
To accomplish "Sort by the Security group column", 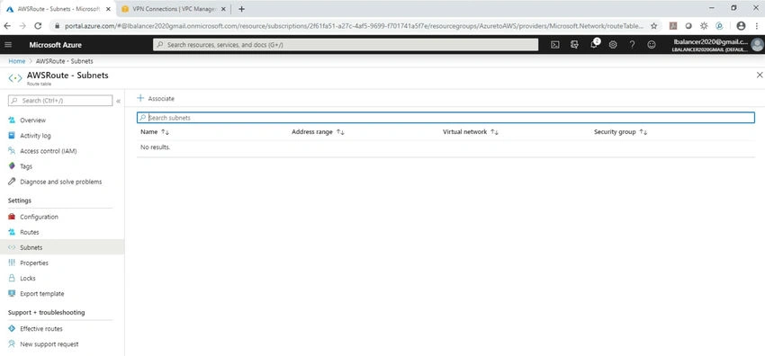I will (621, 132).
